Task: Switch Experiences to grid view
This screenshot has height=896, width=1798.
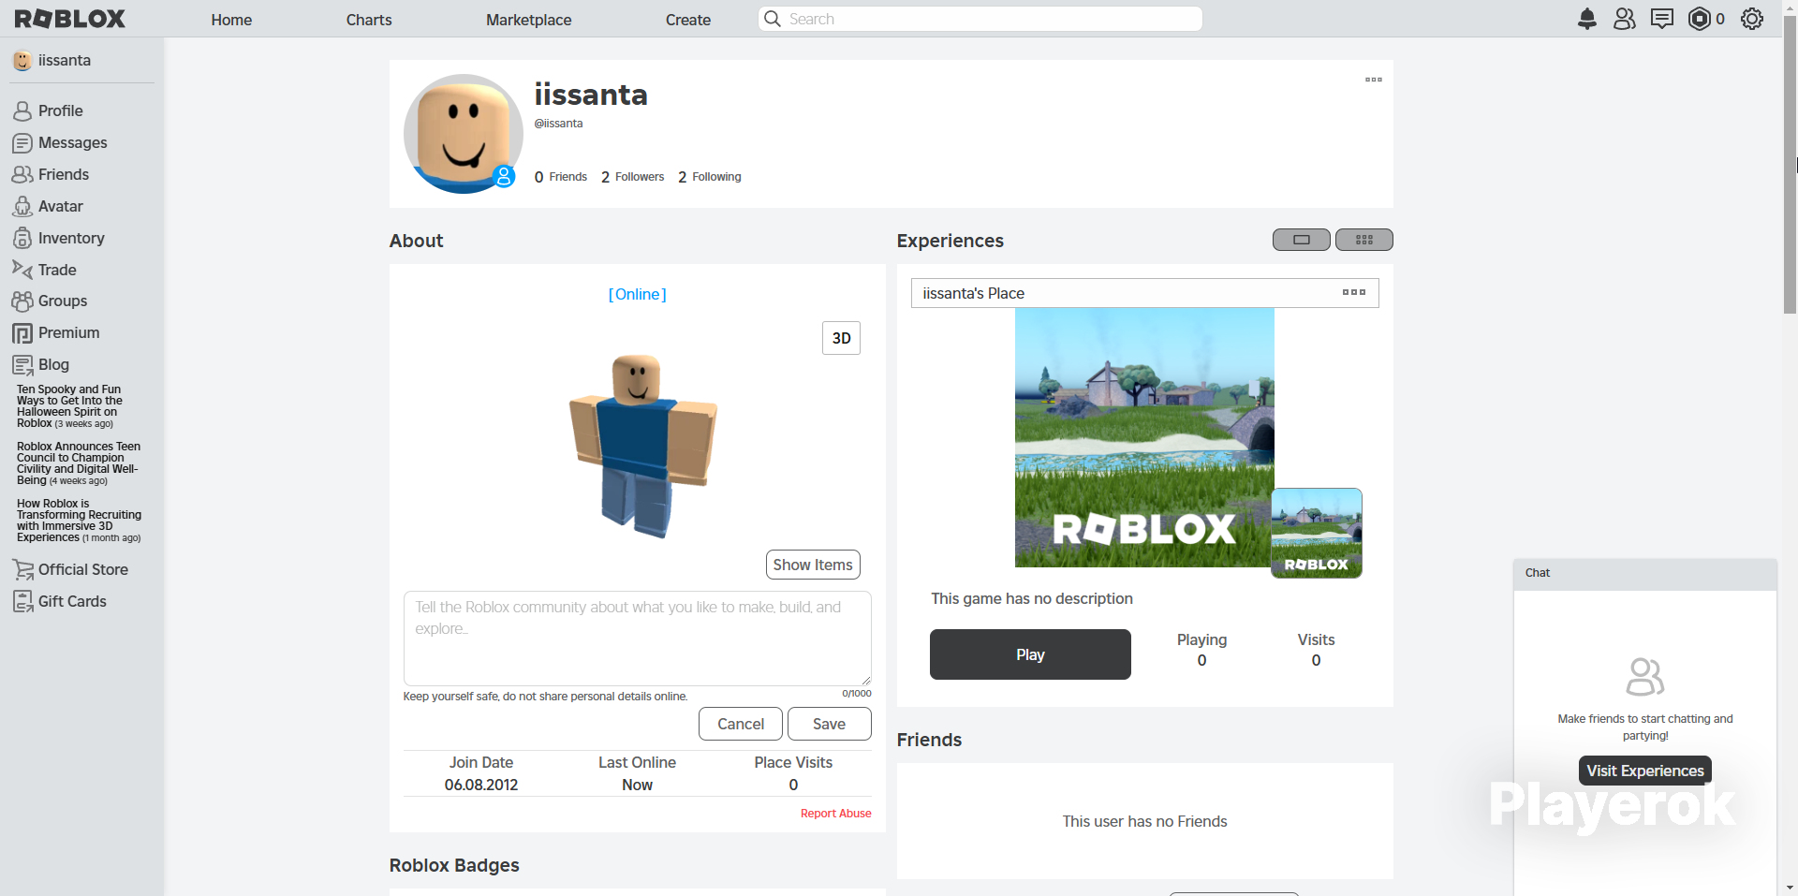Action: point(1363,240)
